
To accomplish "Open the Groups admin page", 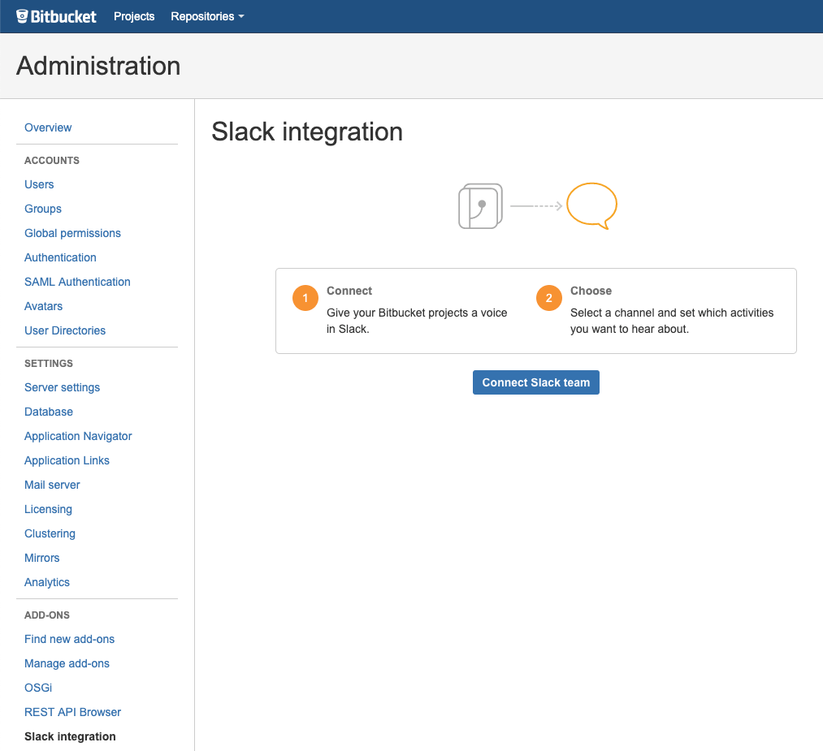I will (43, 209).
